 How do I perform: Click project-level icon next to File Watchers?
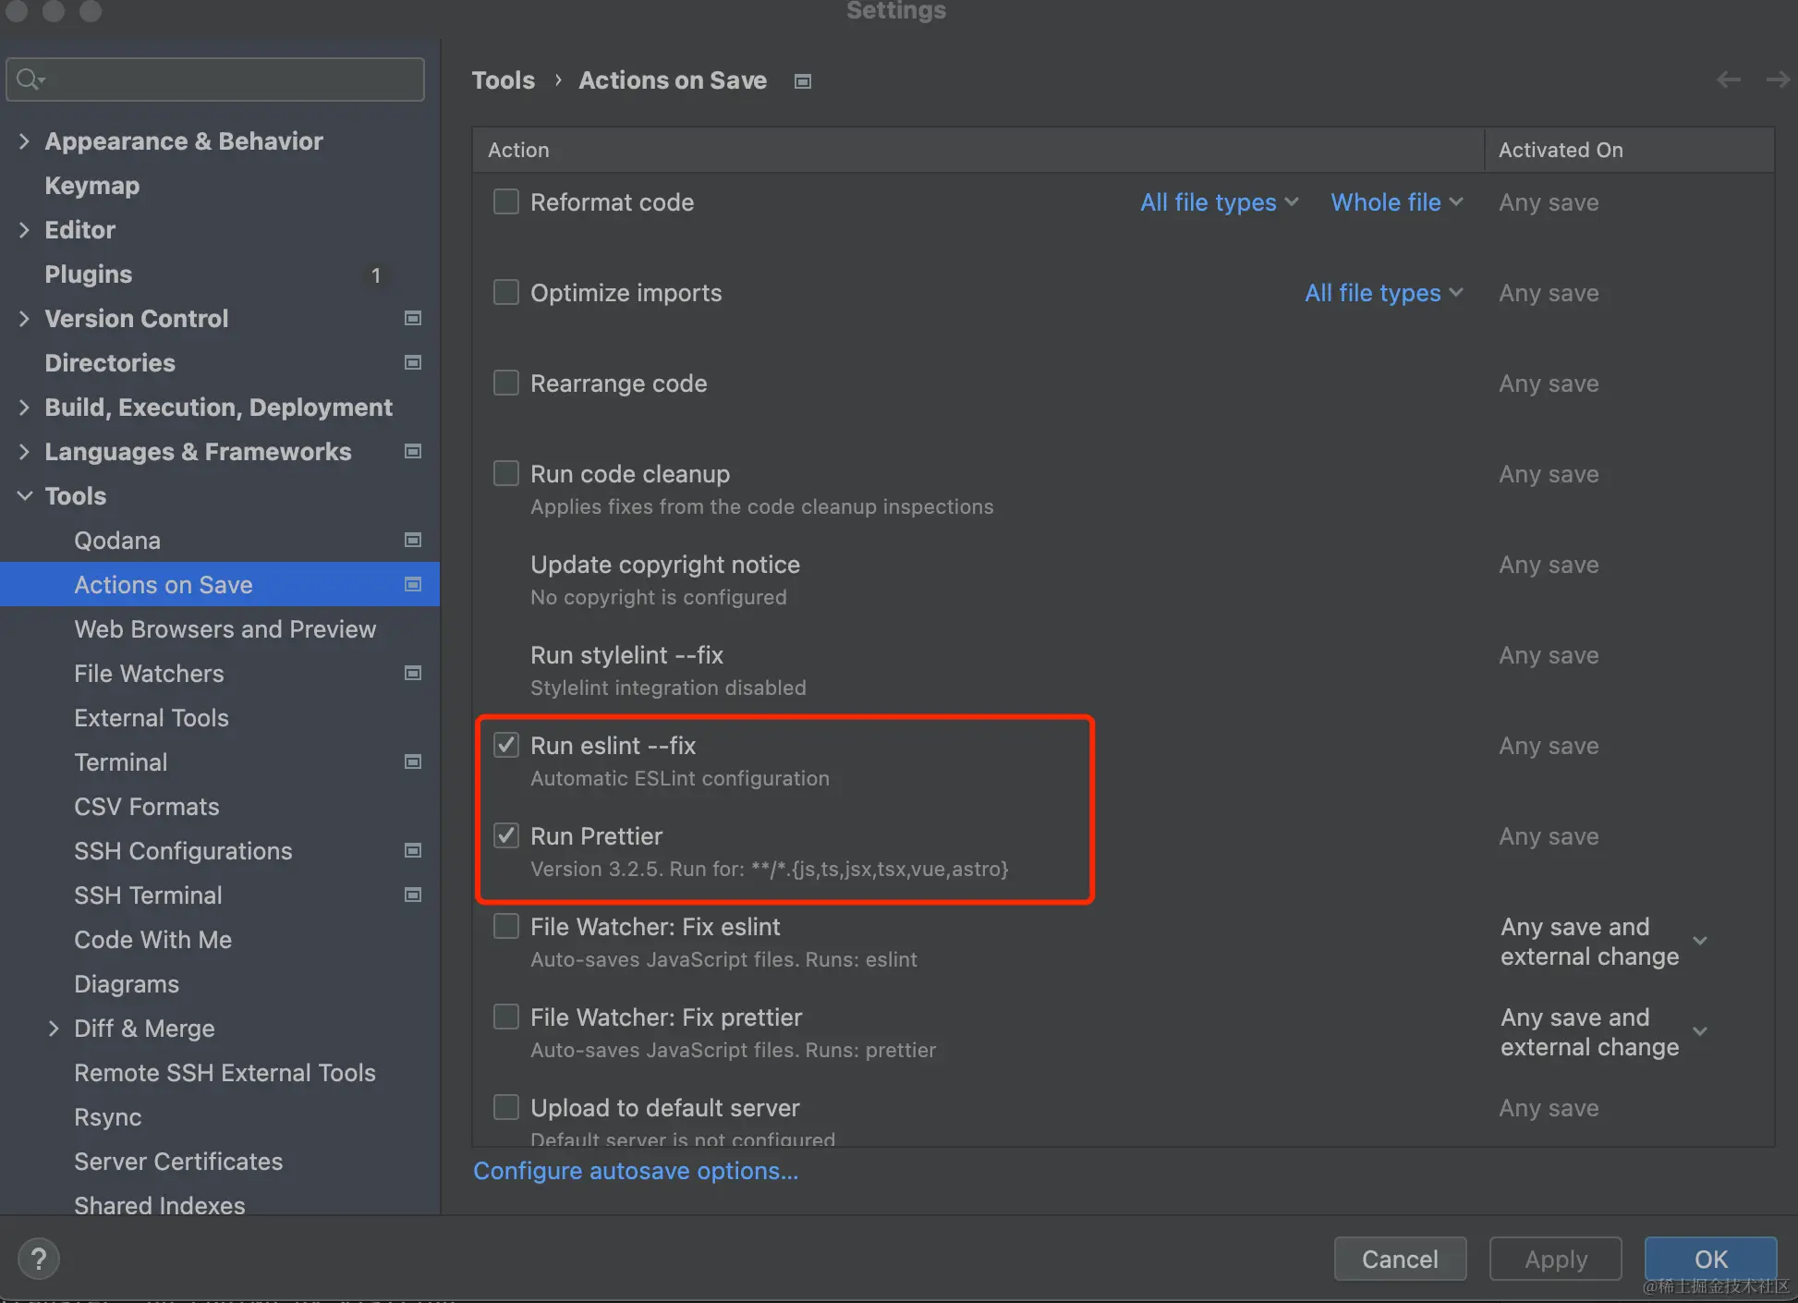tap(413, 673)
